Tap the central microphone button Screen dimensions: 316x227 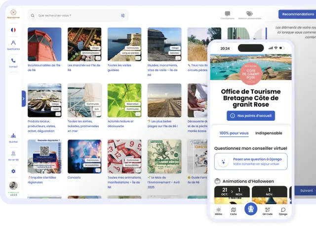click(251, 209)
